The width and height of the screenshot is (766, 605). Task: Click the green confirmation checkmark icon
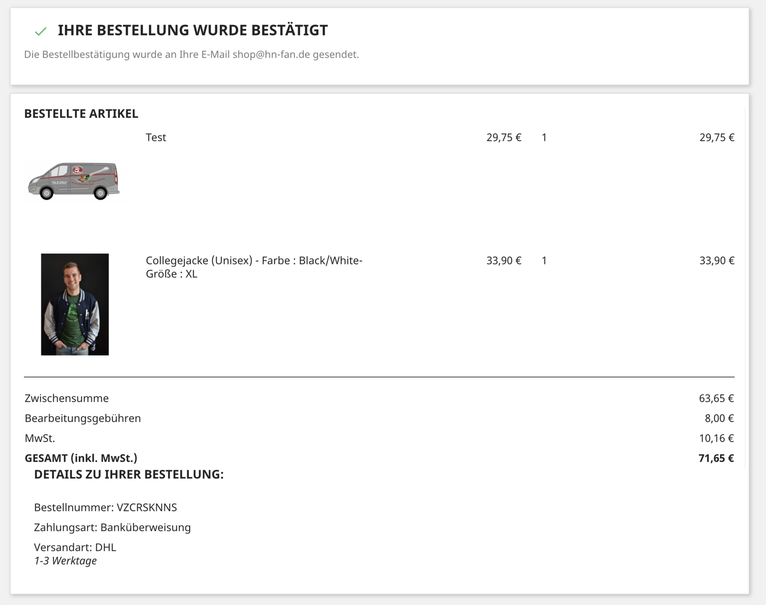tap(41, 31)
